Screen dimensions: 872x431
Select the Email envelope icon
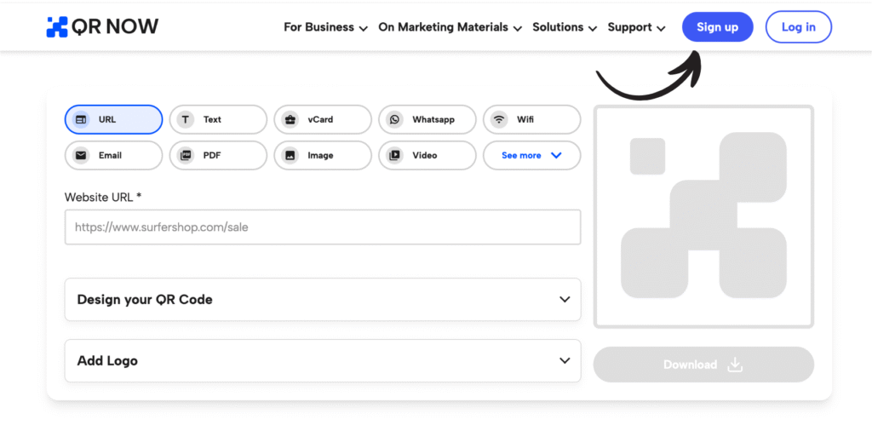81,155
